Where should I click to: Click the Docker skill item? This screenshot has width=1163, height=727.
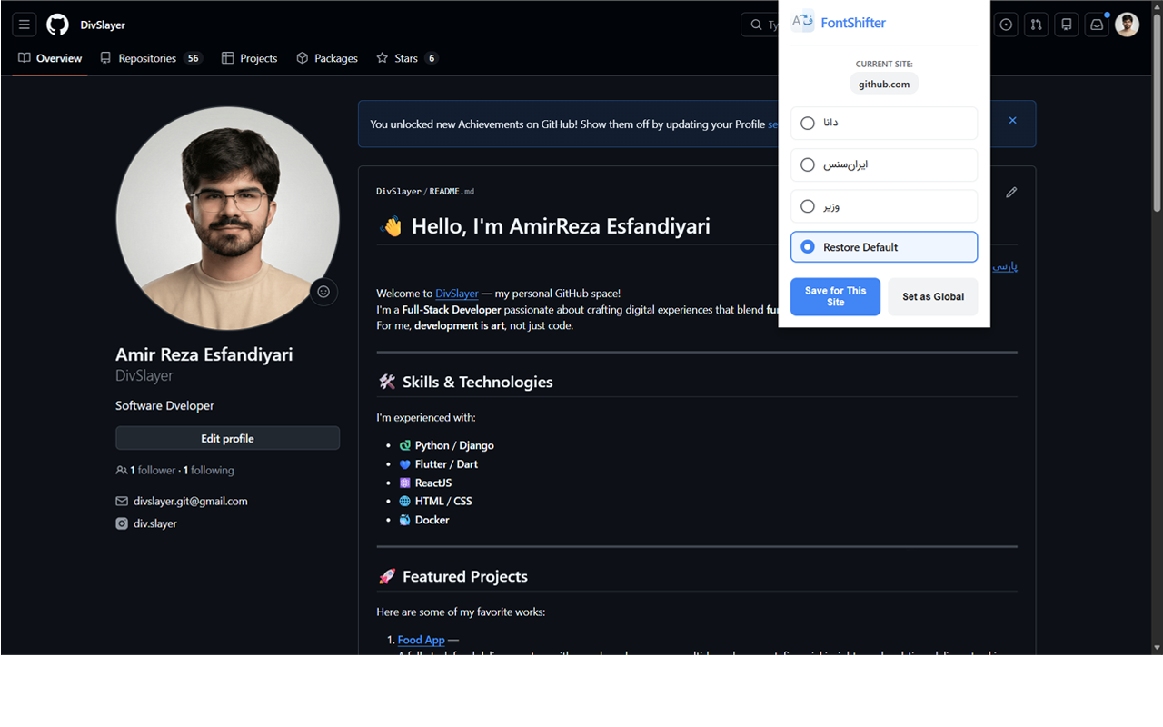tap(424, 520)
